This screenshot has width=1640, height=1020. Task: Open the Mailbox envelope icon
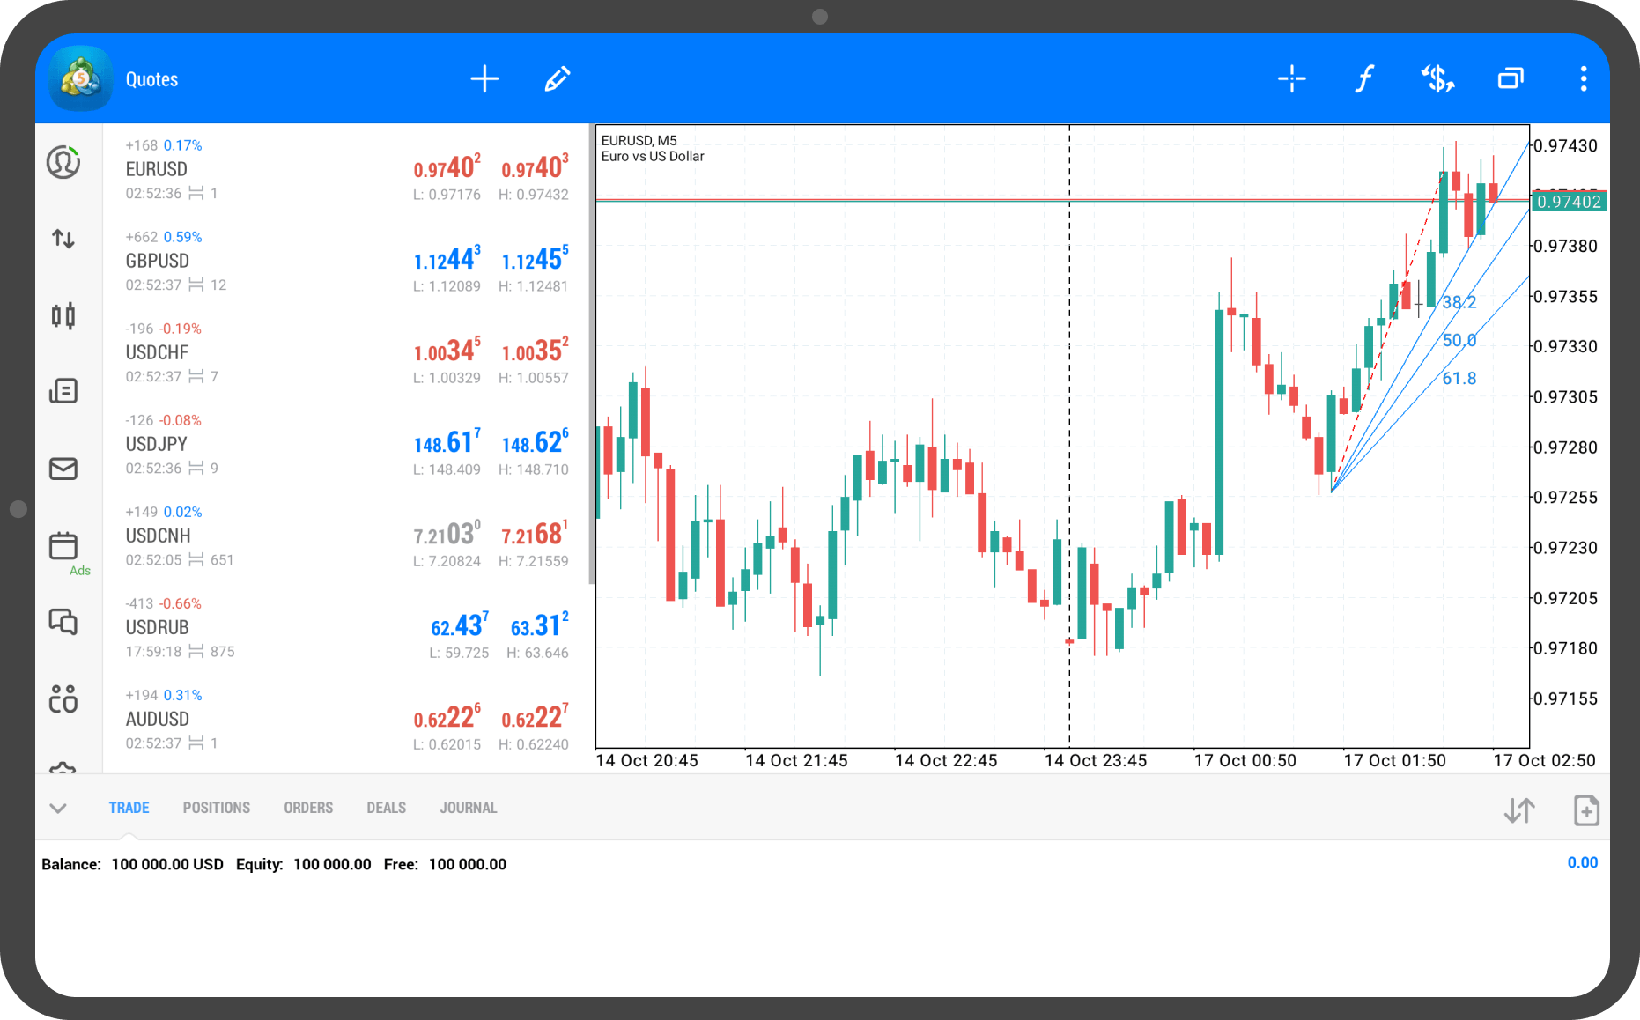(63, 468)
